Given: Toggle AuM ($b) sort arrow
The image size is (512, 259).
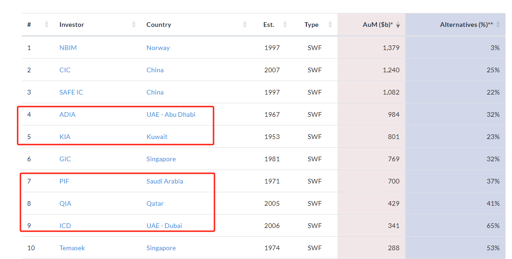Looking at the screenshot, I should (x=398, y=25).
